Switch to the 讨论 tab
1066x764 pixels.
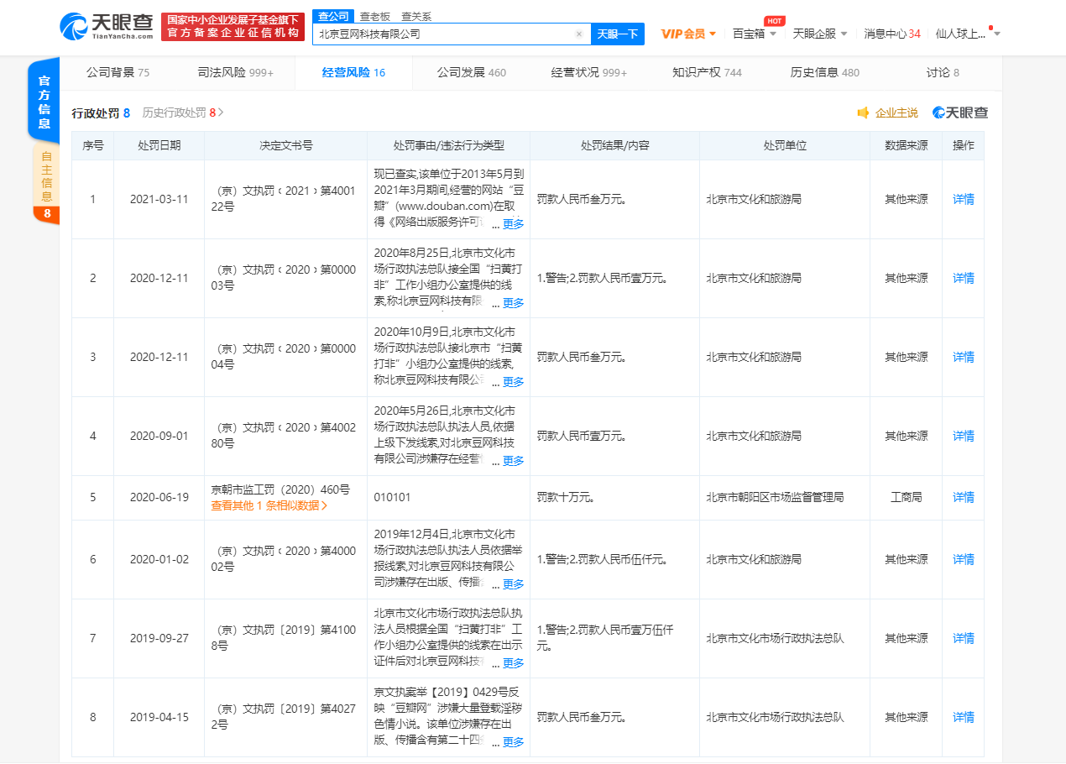(943, 73)
